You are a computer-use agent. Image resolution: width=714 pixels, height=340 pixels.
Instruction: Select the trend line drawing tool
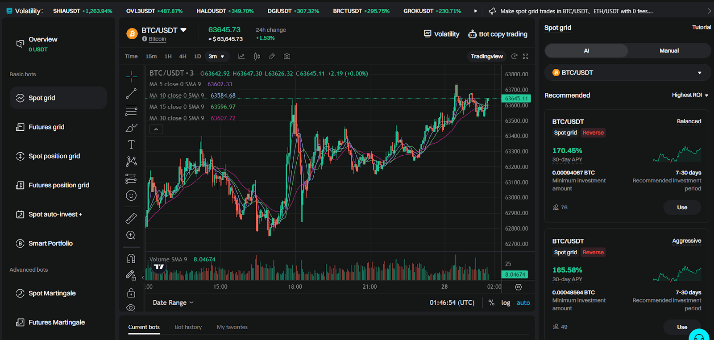coord(131,94)
